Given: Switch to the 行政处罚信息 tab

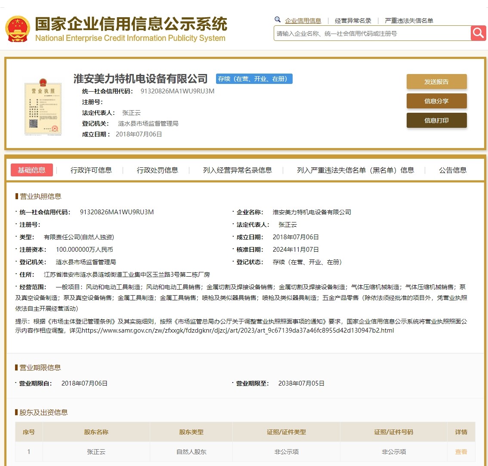Looking at the screenshot, I should pyautogui.click(x=158, y=170).
